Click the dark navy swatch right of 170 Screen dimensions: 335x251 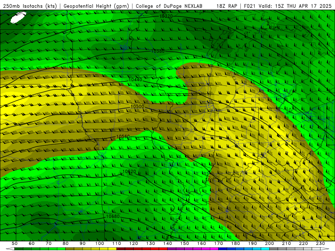[223, 249]
